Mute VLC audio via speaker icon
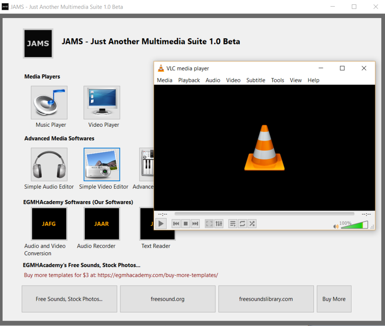This screenshot has height=326, width=385. tap(336, 226)
